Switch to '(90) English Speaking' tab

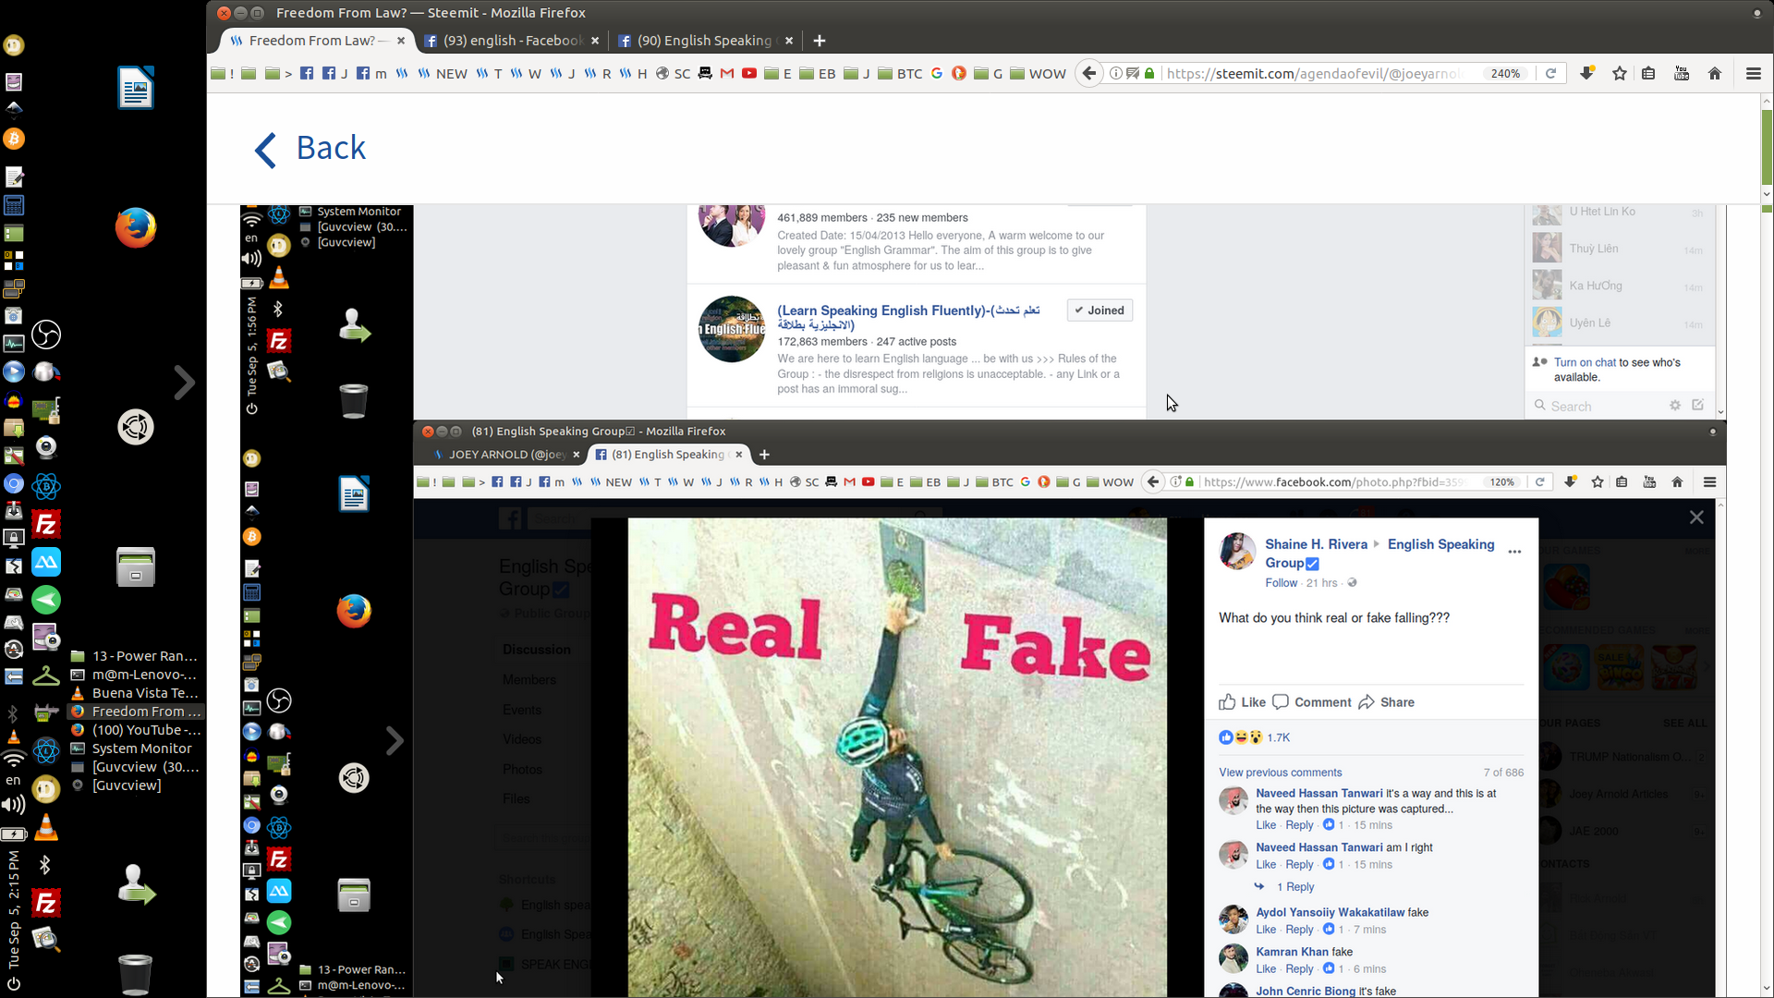click(705, 41)
